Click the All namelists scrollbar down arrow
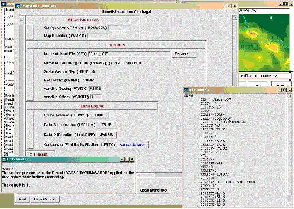294x209 pixels. 289,205
